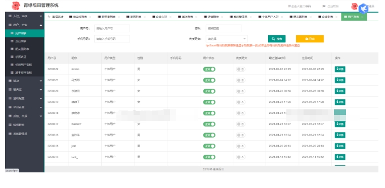
Task: Open 企业入驻二维码 link in the header
Action: 300,7
